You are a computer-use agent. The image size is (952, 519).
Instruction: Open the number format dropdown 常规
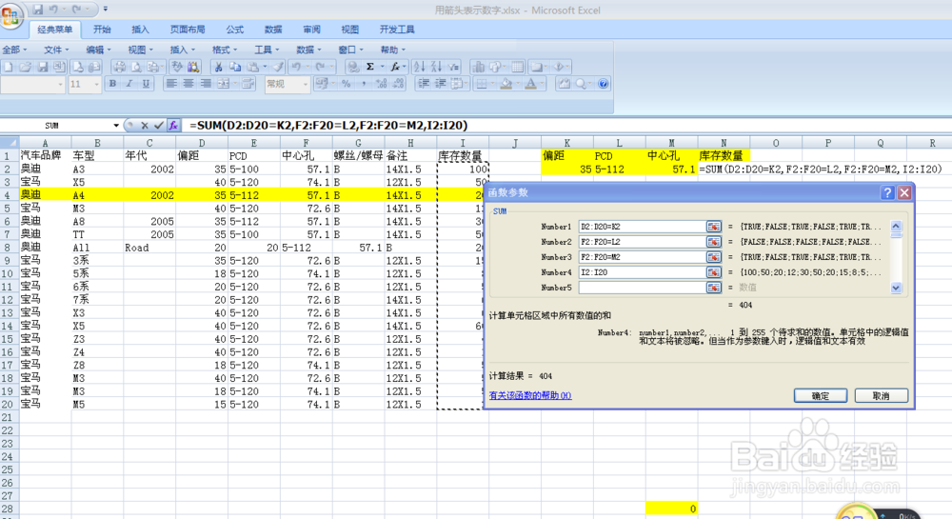[305, 85]
